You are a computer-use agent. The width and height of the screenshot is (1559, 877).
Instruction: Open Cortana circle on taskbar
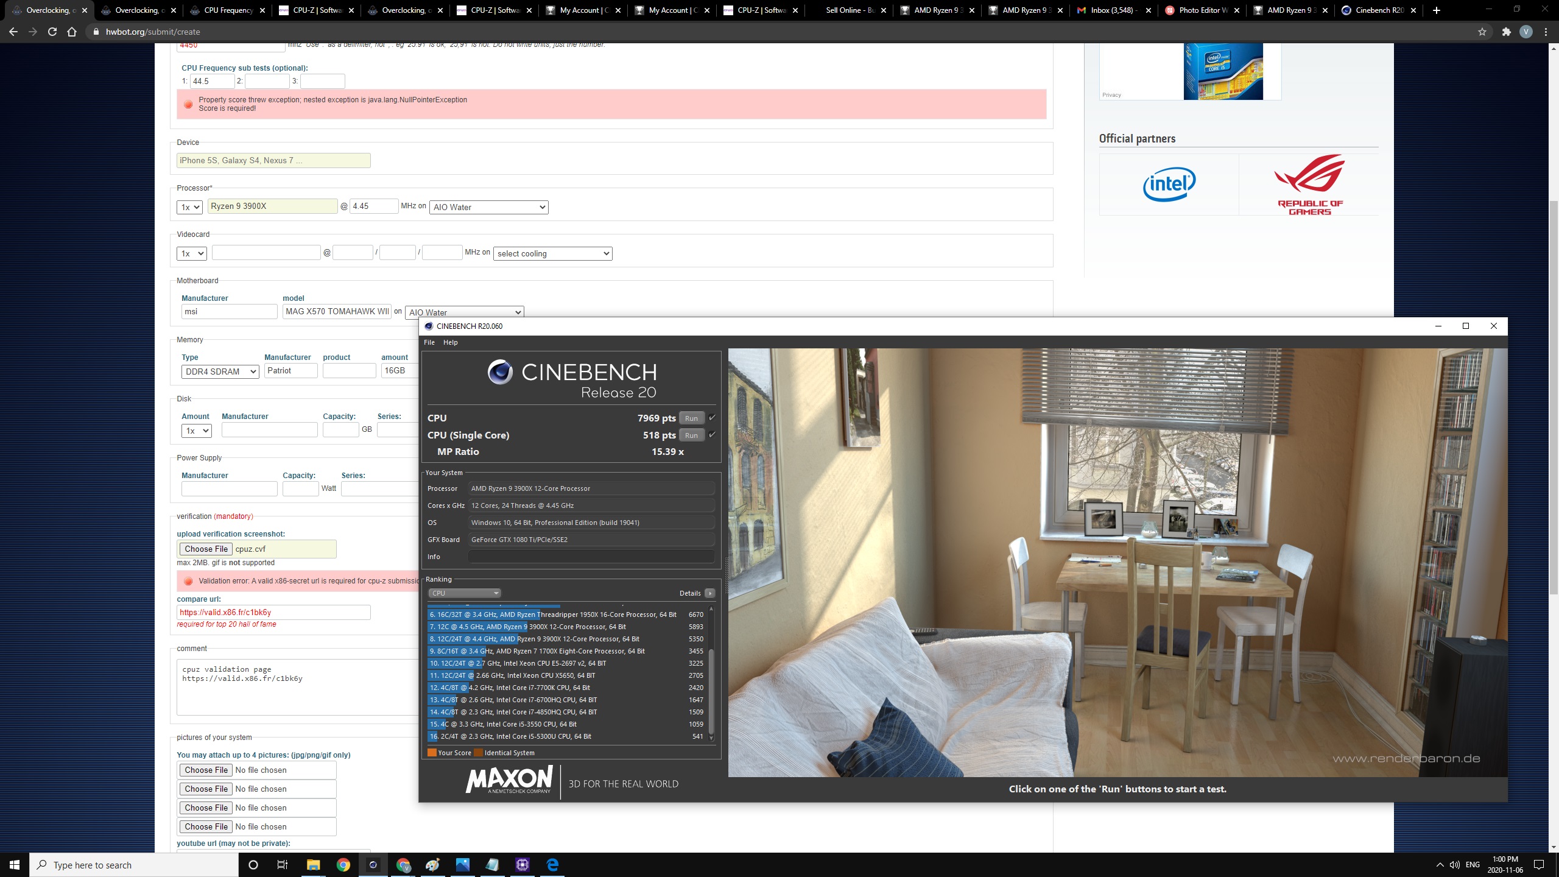(x=253, y=865)
